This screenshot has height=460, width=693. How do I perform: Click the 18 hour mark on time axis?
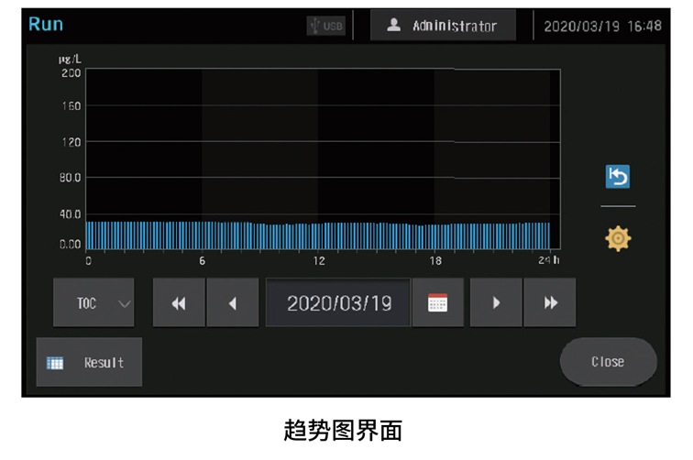[435, 261]
